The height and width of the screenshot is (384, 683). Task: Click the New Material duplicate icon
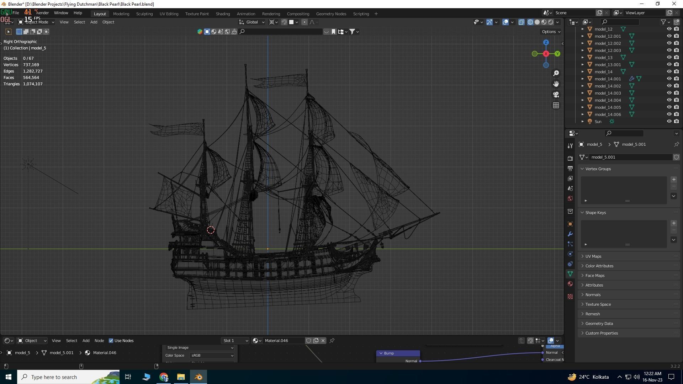[316, 341]
